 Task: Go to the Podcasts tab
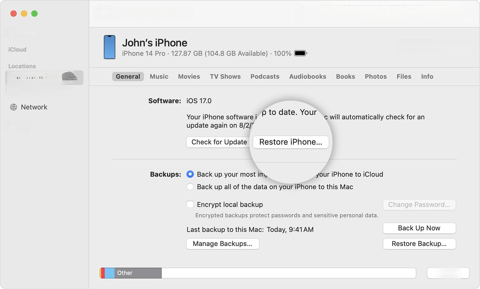(265, 77)
